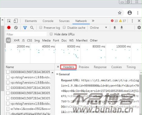Click the import HAR upload arrow icon

tap(115, 27)
